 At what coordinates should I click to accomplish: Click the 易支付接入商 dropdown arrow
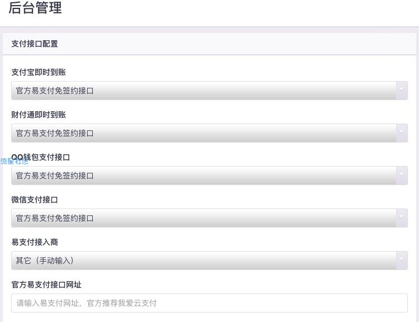401,260
